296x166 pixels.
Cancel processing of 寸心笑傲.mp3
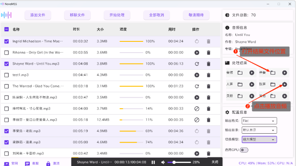(x=197, y=109)
